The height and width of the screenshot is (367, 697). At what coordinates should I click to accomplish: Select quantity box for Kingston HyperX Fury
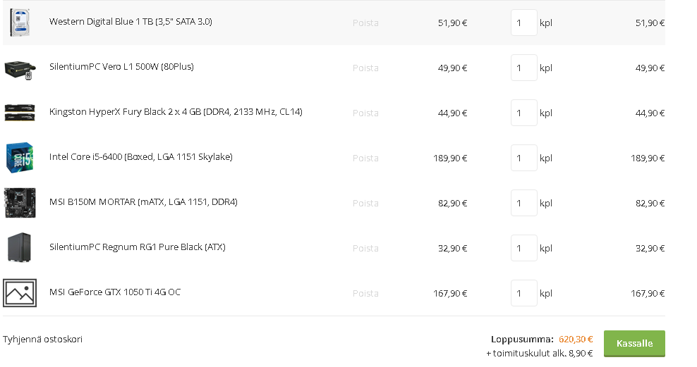[x=524, y=113]
